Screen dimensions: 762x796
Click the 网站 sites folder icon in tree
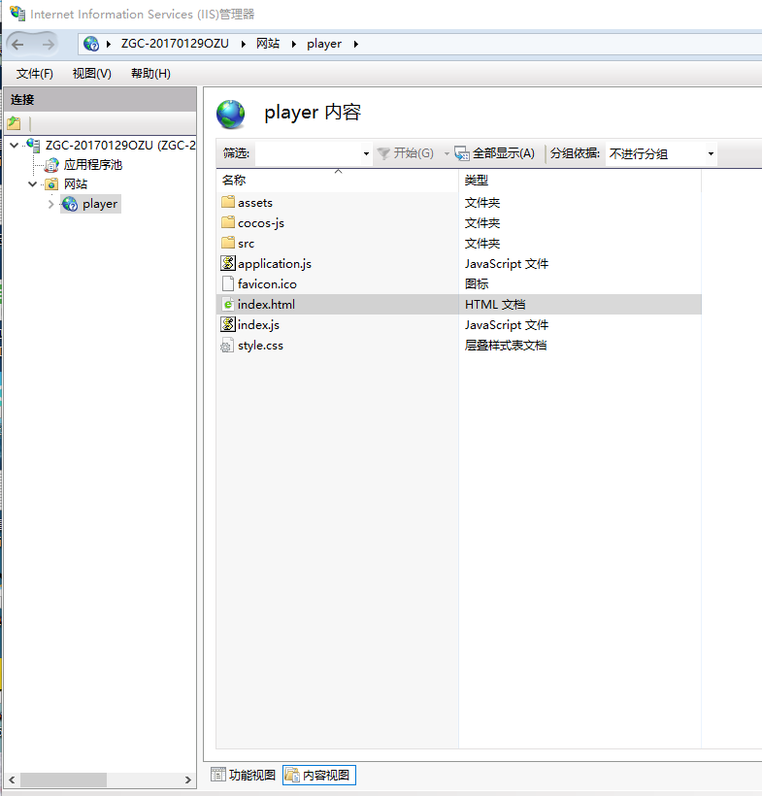[x=51, y=184]
